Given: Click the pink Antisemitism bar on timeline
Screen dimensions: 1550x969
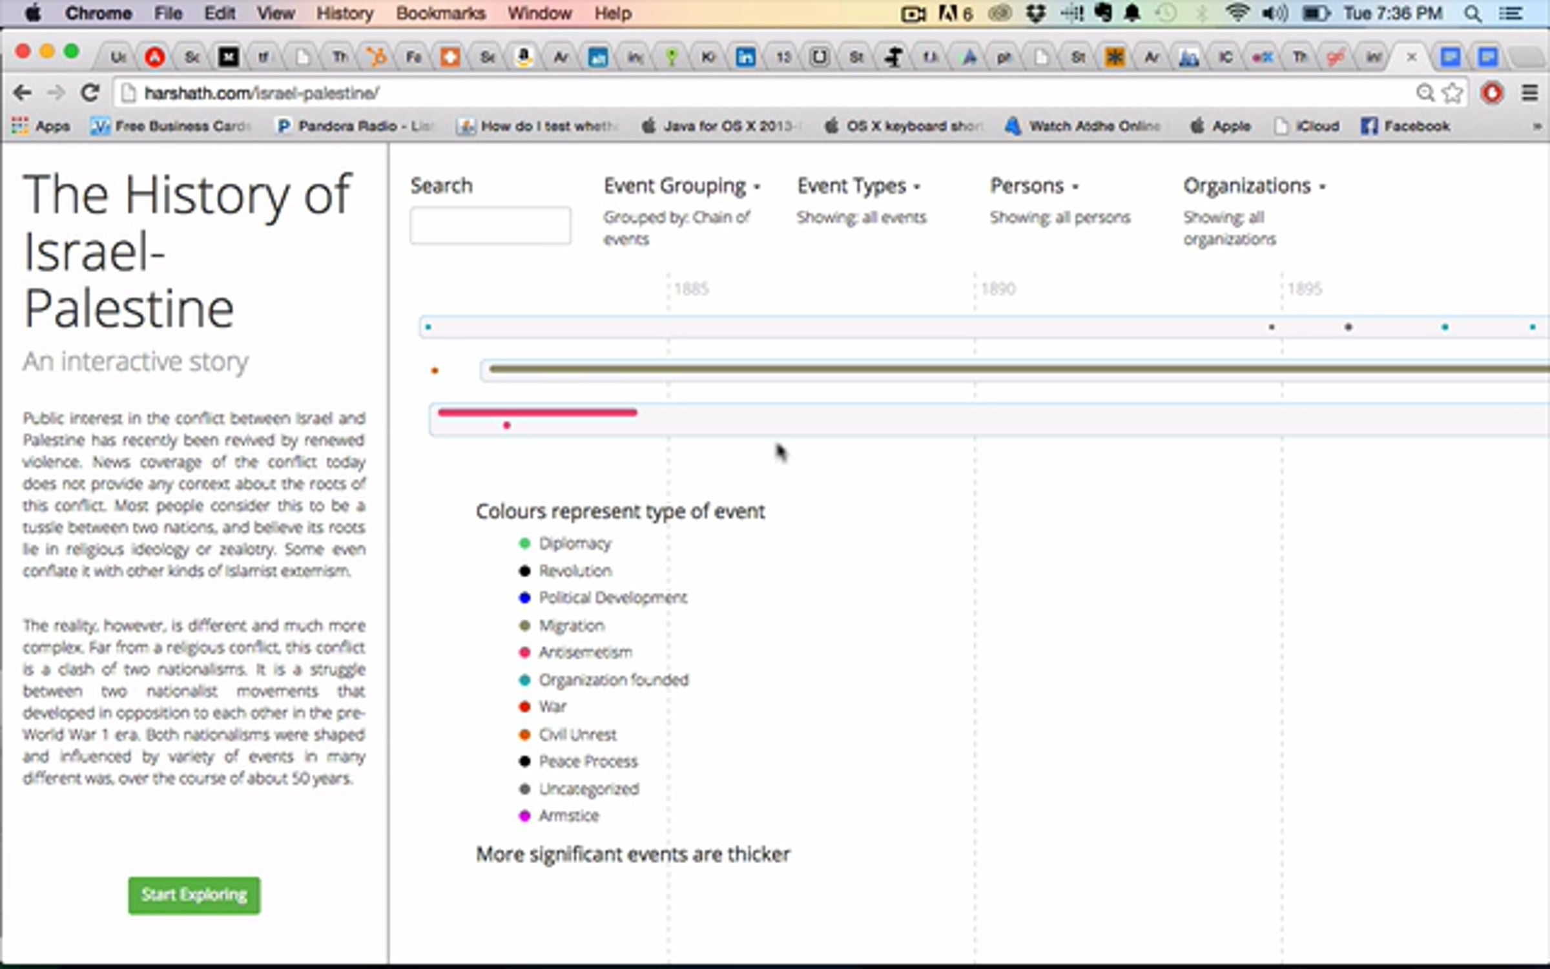Looking at the screenshot, I should click(537, 412).
